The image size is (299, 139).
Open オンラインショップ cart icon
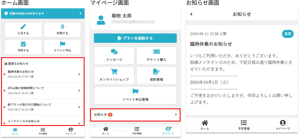114,72
